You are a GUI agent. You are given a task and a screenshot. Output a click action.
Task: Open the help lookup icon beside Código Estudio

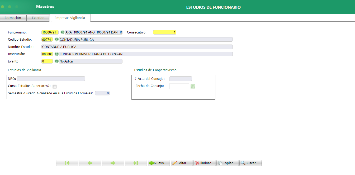point(56,40)
